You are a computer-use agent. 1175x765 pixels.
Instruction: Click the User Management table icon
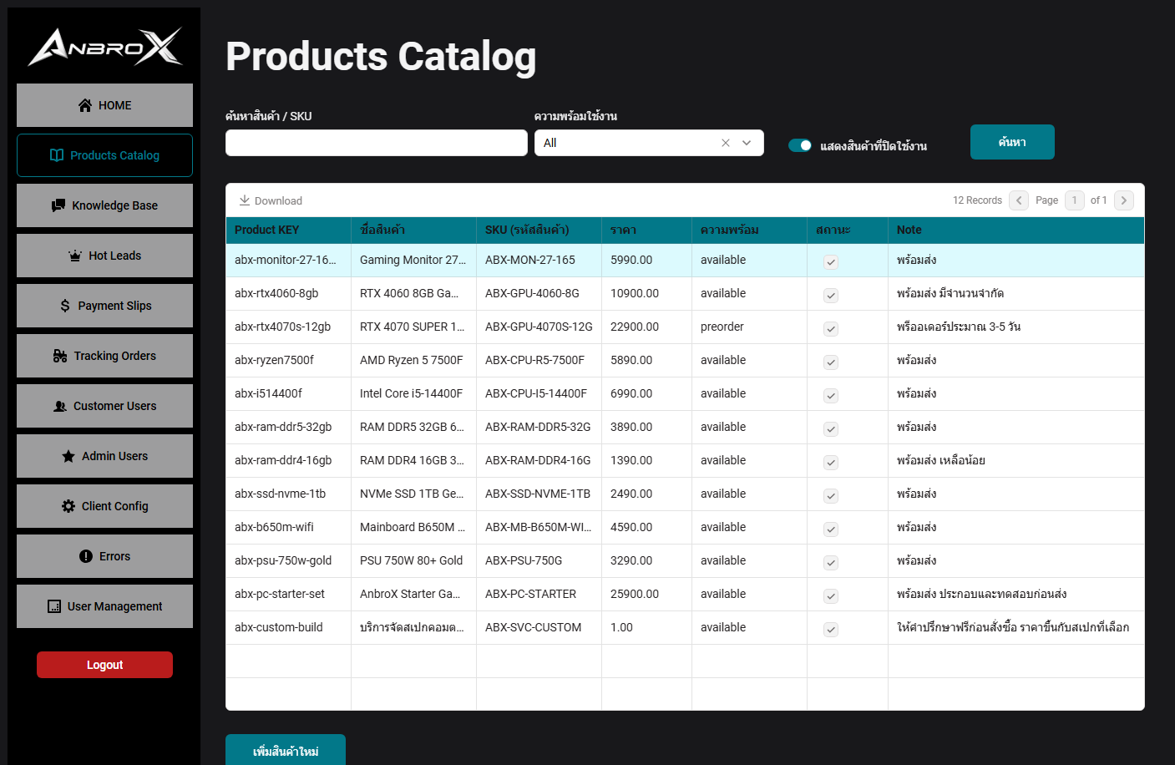(x=54, y=606)
